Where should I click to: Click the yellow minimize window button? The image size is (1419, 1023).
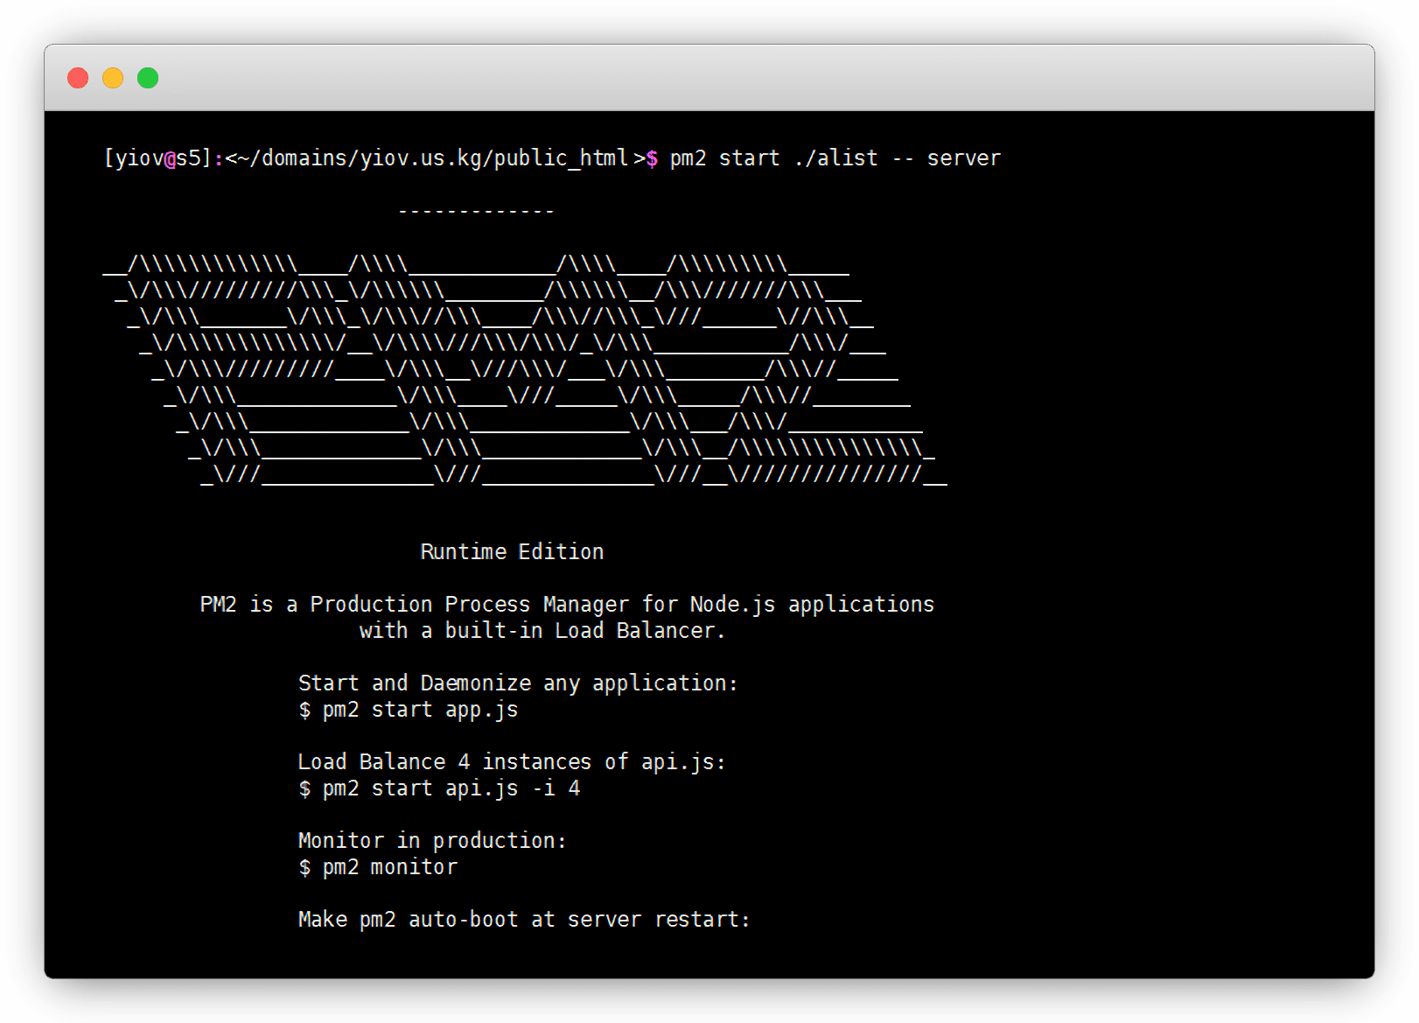(x=113, y=78)
